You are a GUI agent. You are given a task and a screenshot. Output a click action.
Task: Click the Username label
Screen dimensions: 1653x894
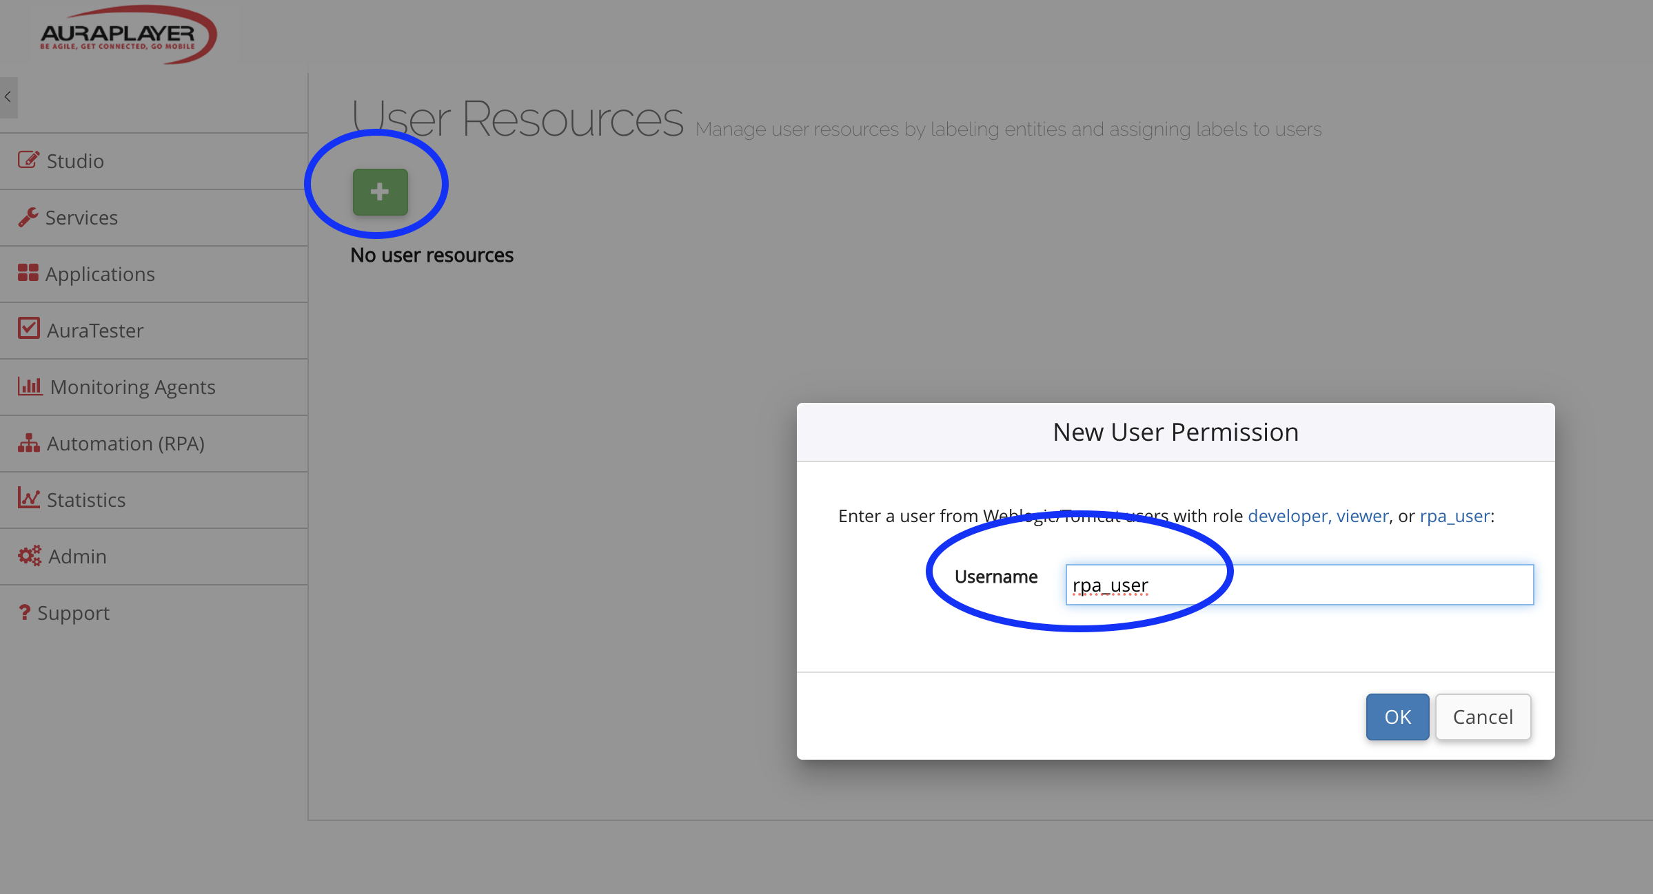996,576
